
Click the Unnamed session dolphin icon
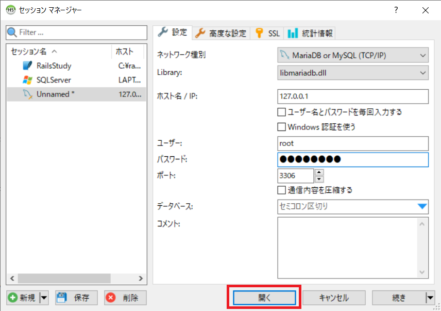28,94
